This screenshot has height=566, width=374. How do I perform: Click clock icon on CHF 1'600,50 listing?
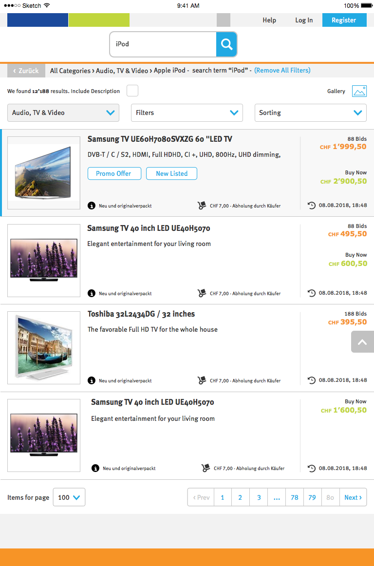(311, 468)
